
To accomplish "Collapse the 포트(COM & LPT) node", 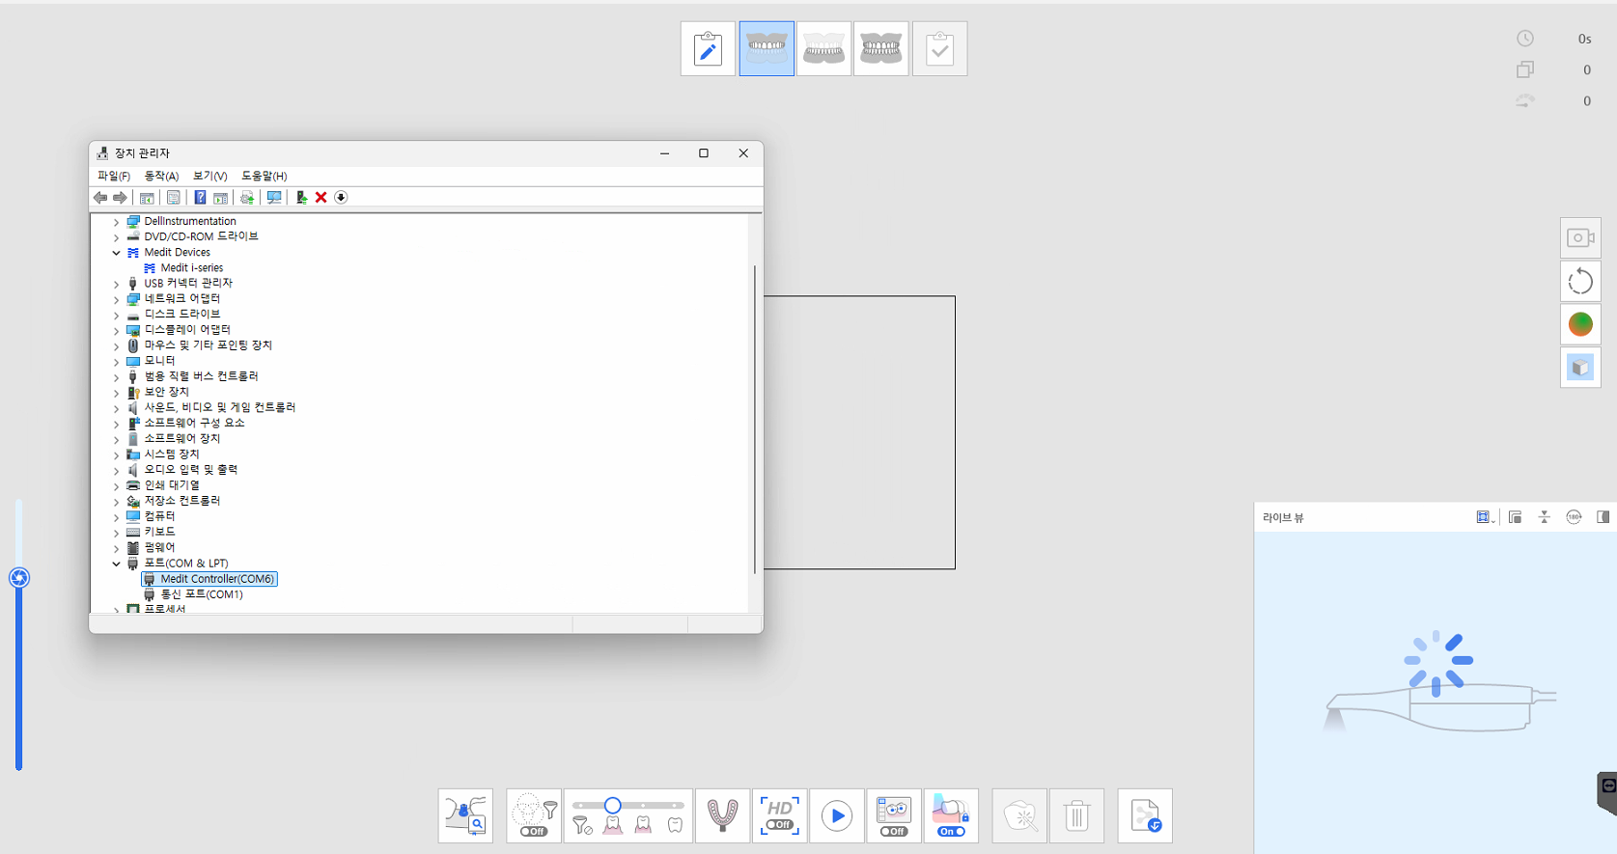I will (117, 564).
